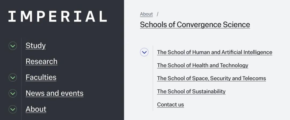Go to the Research page
290x120 pixels.
pyautogui.click(x=41, y=61)
